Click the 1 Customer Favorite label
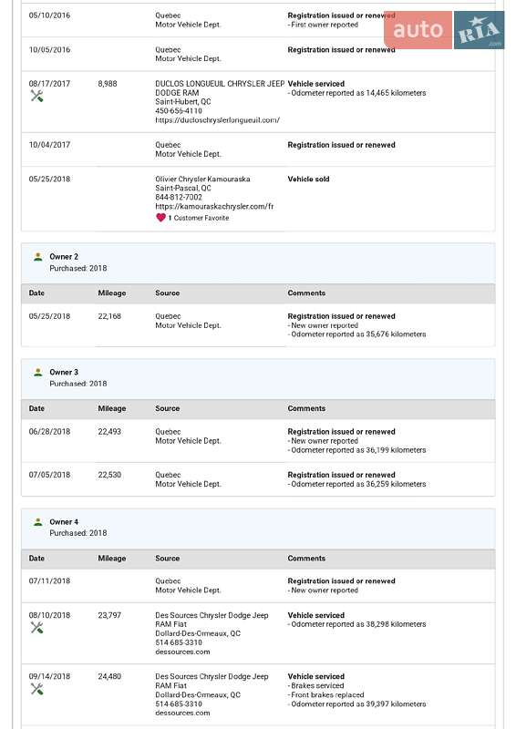This screenshot has width=516, height=729. pos(199,218)
